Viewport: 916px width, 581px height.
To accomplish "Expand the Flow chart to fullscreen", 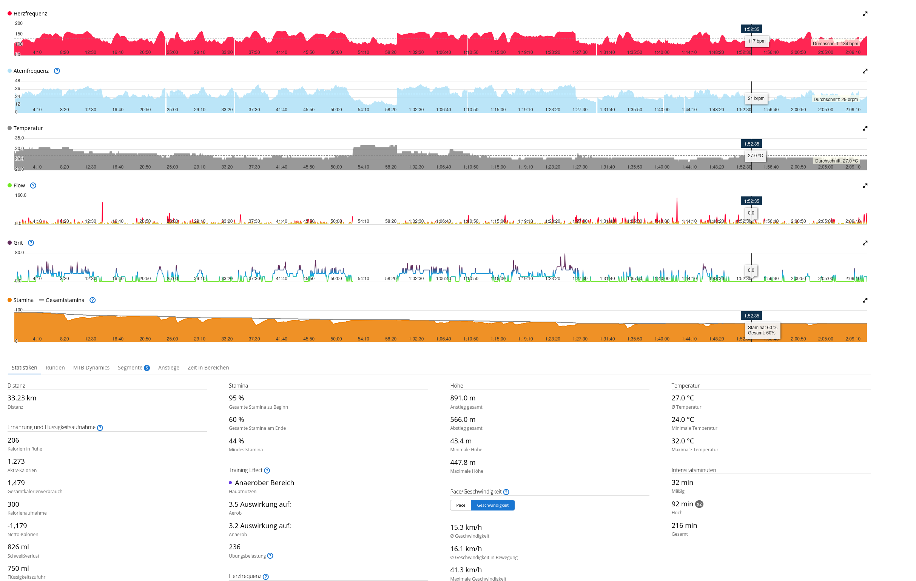I will coord(865,186).
